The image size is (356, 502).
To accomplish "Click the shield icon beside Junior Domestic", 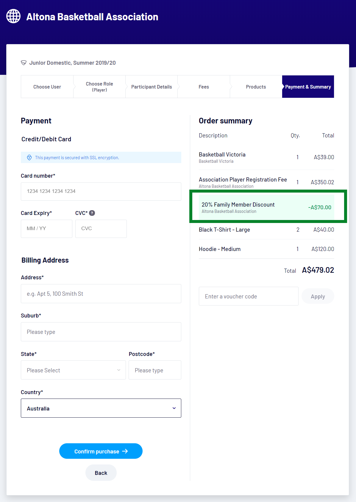I will coord(24,63).
